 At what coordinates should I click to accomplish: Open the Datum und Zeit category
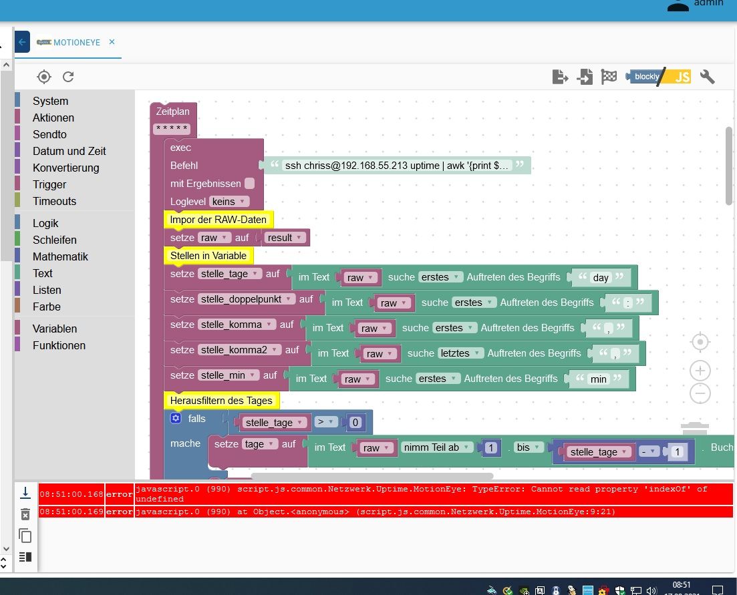[69, 151]
